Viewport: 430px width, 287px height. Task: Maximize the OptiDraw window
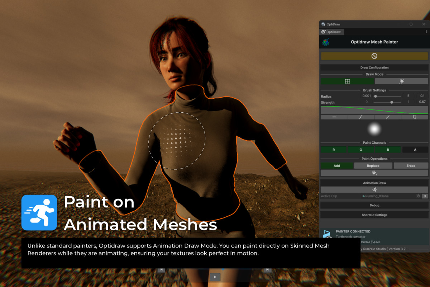pyautogui.click(x=411, y=24)
